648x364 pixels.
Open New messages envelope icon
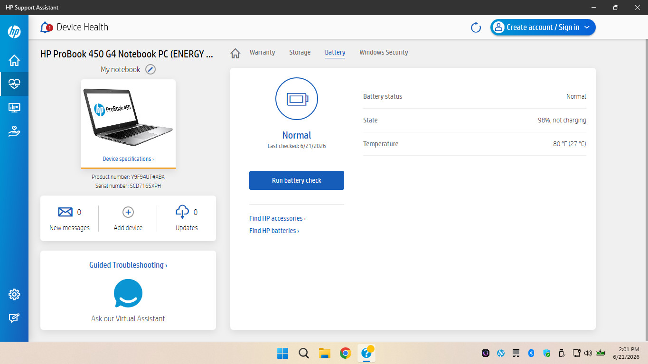tap(65, 212)
